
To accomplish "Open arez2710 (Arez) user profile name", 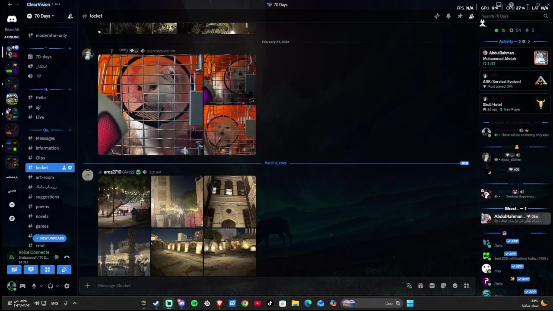I will 119,172.
